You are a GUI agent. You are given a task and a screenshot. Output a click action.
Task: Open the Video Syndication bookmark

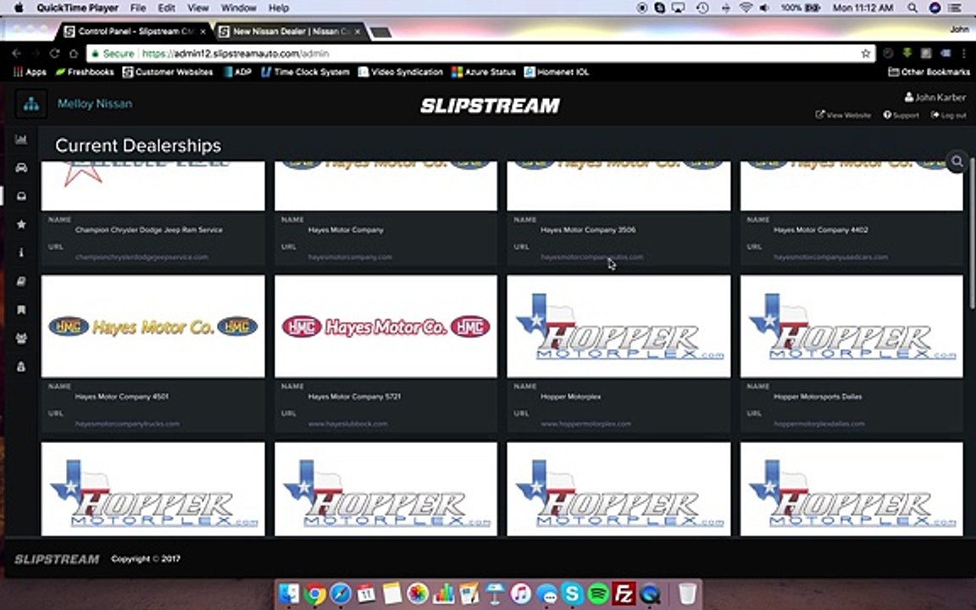[x=400, y=72]
